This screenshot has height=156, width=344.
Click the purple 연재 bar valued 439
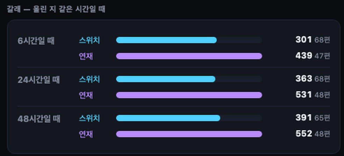point(189,56)
